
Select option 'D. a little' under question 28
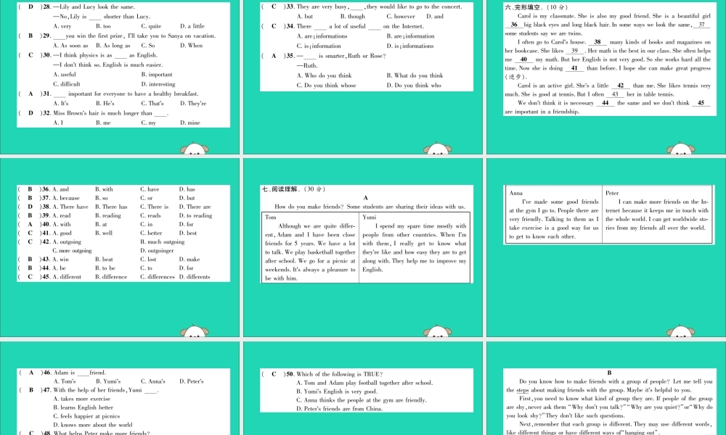point(192,26)
